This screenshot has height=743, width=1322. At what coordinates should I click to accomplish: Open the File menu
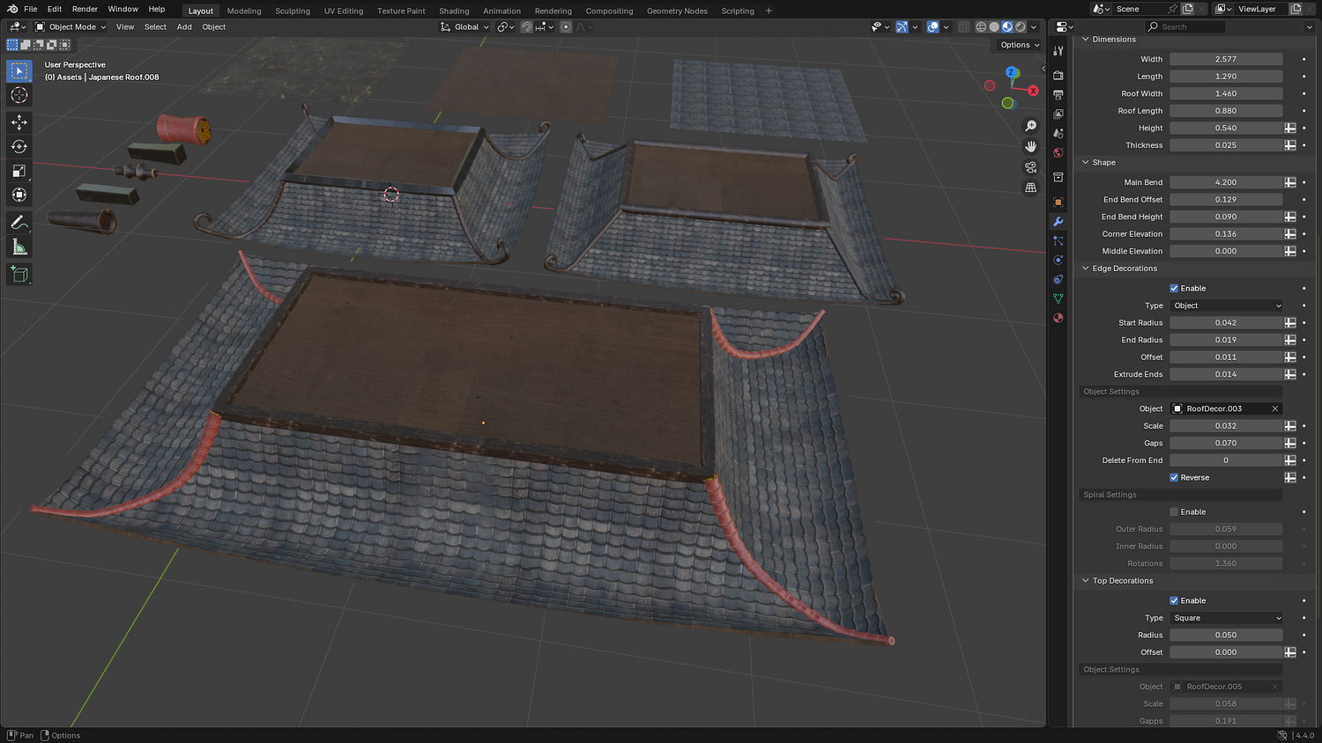(x=31, y=9)
